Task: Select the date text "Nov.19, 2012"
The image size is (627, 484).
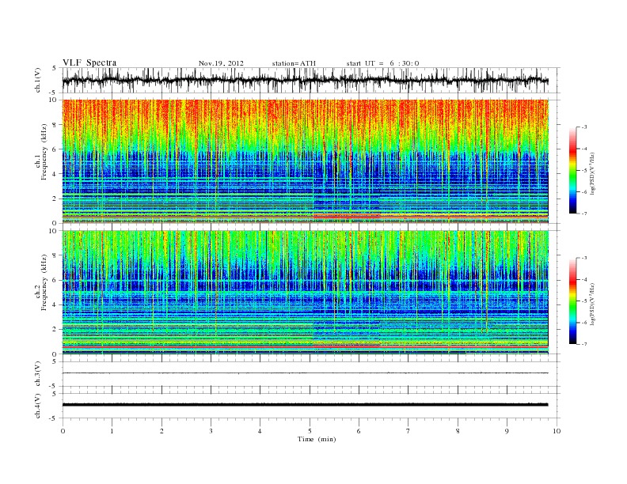Action: coord(221,63)
